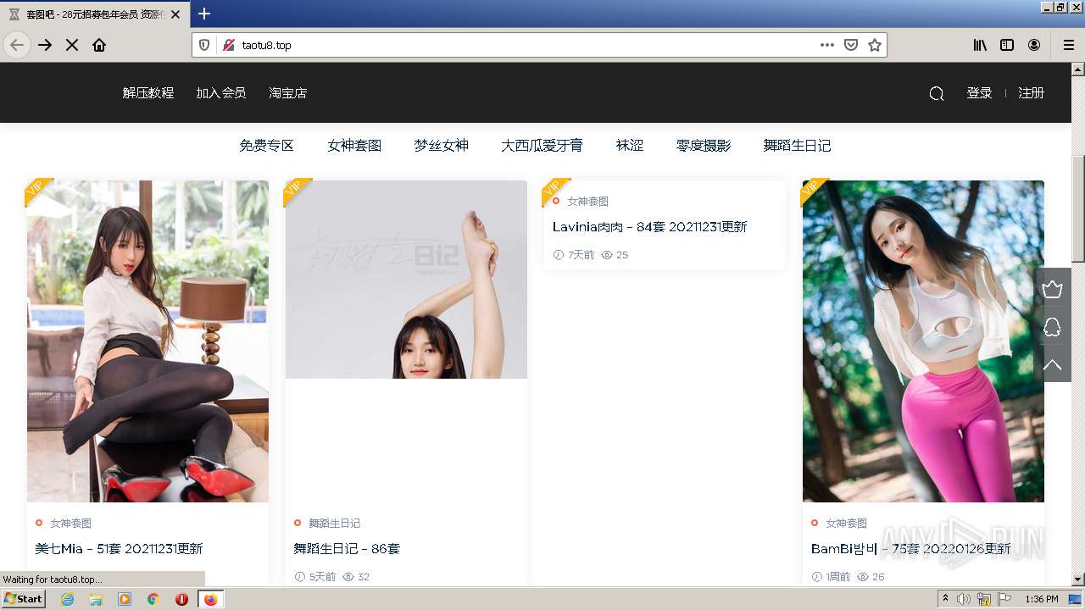Launch Internet Explorer from taskbar

coord(67,599)
